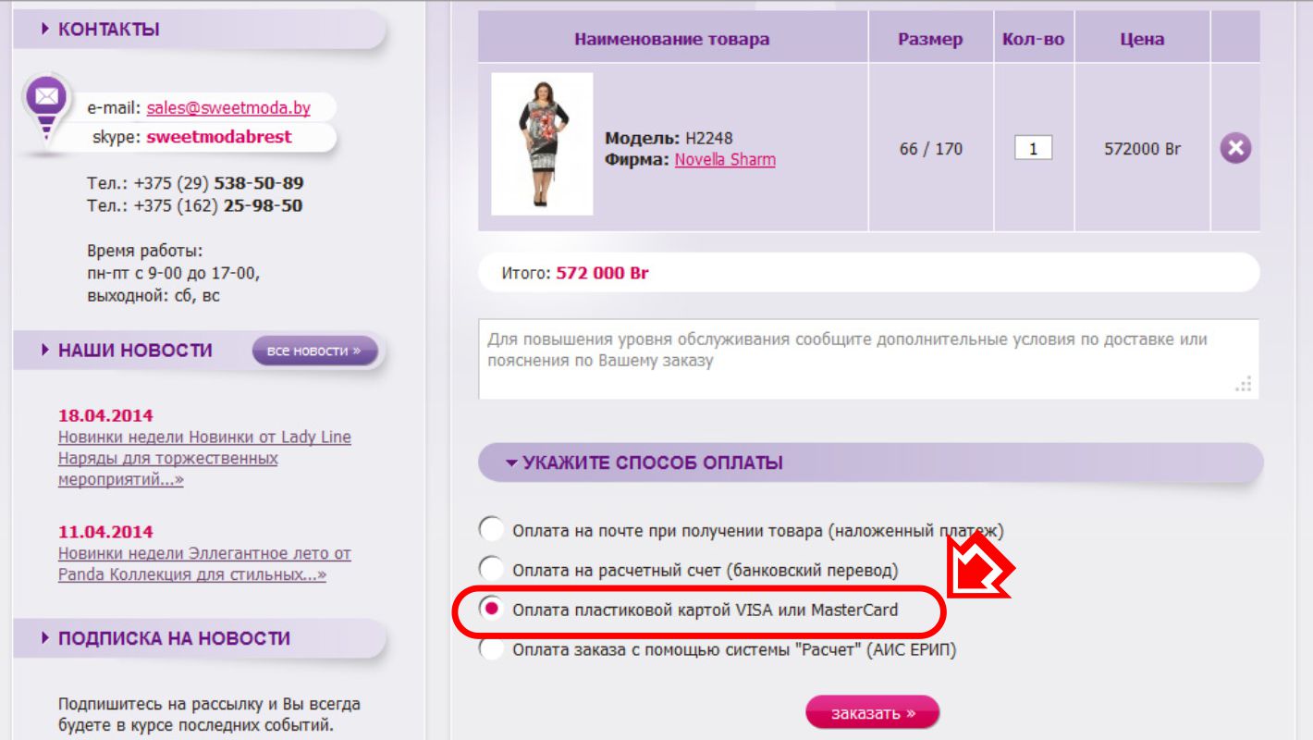The width and height of the screenshot is (1313, 740).
Task: Open sales@sweetmoda.by email link
Action: point(228,108)
